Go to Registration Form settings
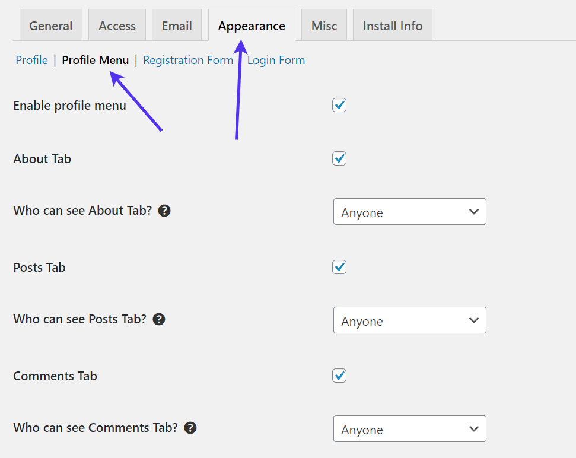This screenshot has width=576, height=458. (188, 60)
